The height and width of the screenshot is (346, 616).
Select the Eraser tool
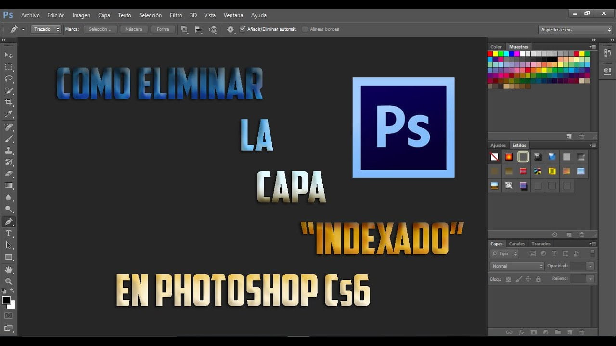click(9, 174)
